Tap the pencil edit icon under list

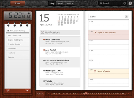point(8,90)
